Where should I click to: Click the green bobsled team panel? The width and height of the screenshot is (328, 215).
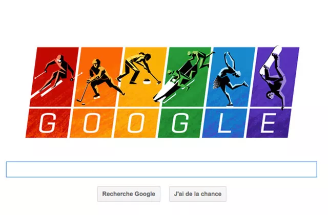(187, 77)
